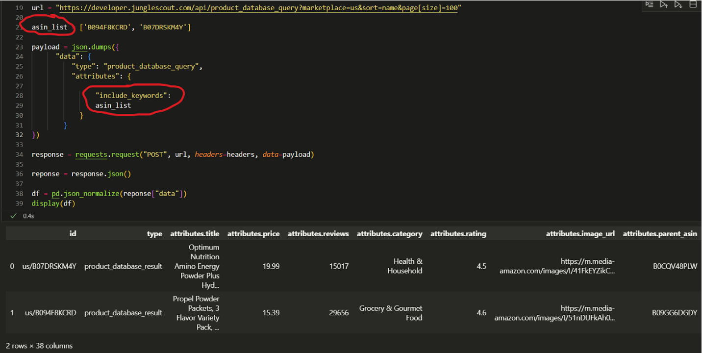Screen dimensions: 702x353
Task: Click the 4.6 rating cell
Action: tap(481, 313)
